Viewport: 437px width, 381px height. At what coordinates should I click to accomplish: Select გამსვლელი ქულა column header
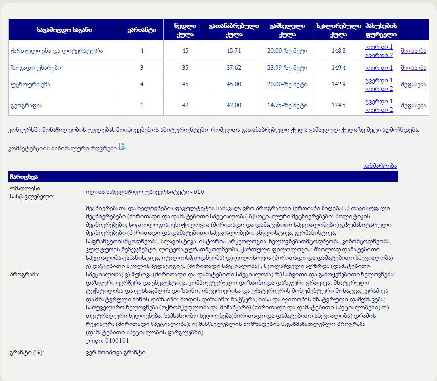(287, 30)
